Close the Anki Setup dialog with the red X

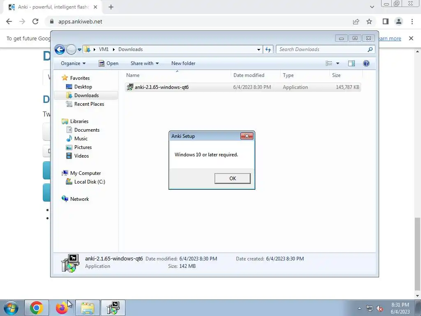pos(247,136)
